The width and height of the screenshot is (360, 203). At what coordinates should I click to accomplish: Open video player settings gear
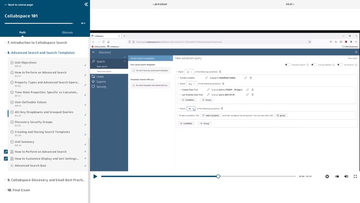[x=327, y=176]
